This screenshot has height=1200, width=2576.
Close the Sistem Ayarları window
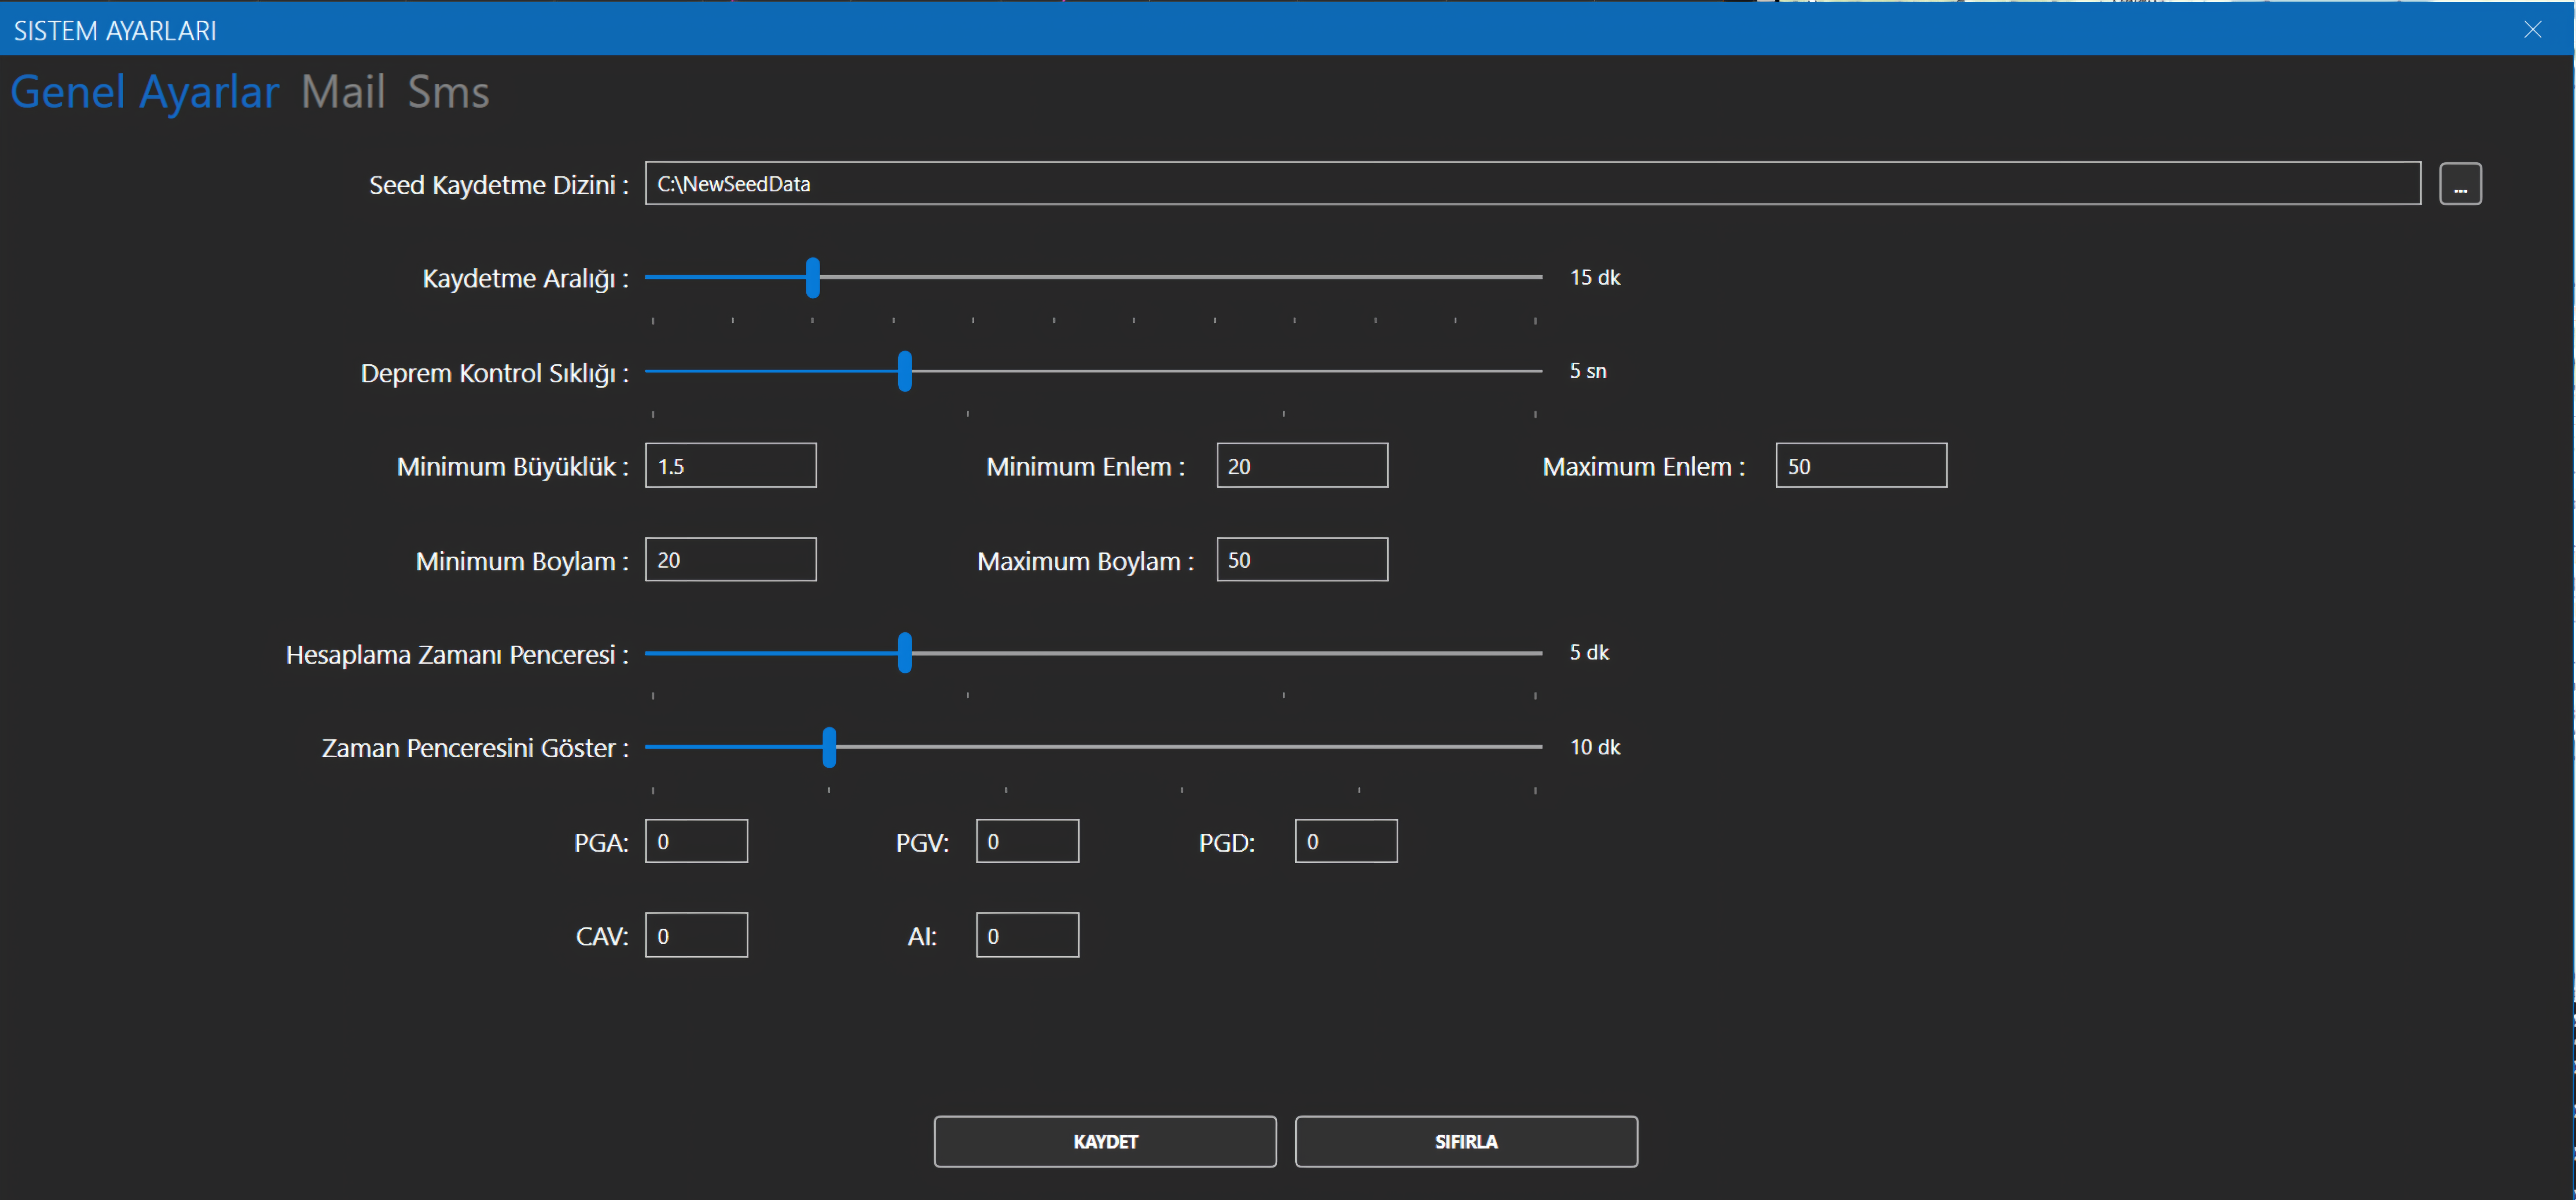2532,29
